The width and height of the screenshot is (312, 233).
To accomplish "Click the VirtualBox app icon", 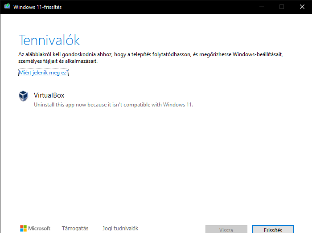I will click(23, 96).
